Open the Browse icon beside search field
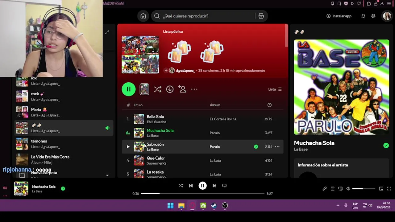The height and width of the screenshot is (222, 395). pos(261,16)
